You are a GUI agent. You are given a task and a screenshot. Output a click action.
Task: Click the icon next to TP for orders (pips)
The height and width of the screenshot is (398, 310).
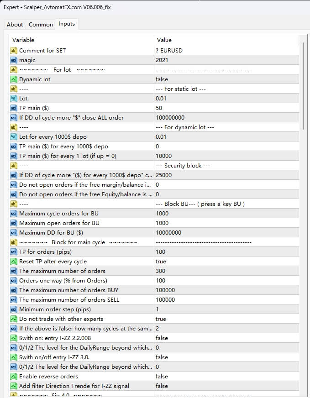(13, 252)
